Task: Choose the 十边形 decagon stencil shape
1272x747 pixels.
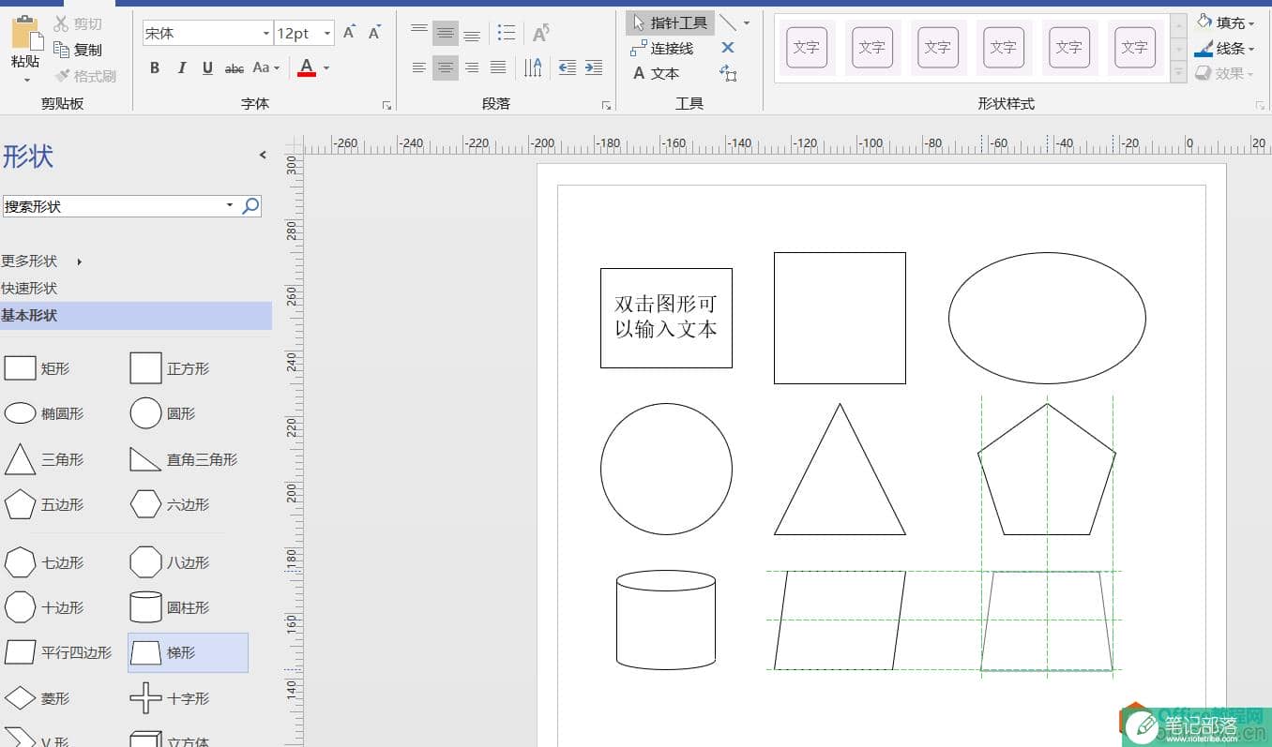Action: click(44, 607)
